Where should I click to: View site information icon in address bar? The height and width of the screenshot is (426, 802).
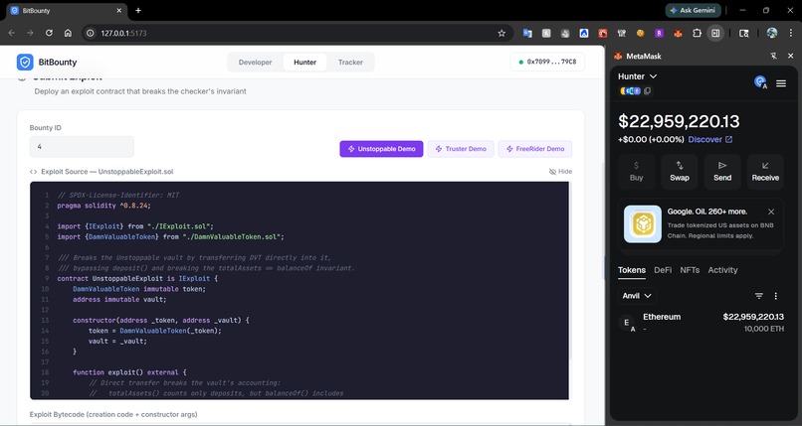[x=91, y=33]
